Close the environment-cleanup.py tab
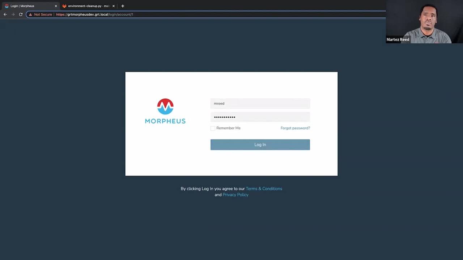The width and height of the screenshot is (463, 260). click(114, 6)
